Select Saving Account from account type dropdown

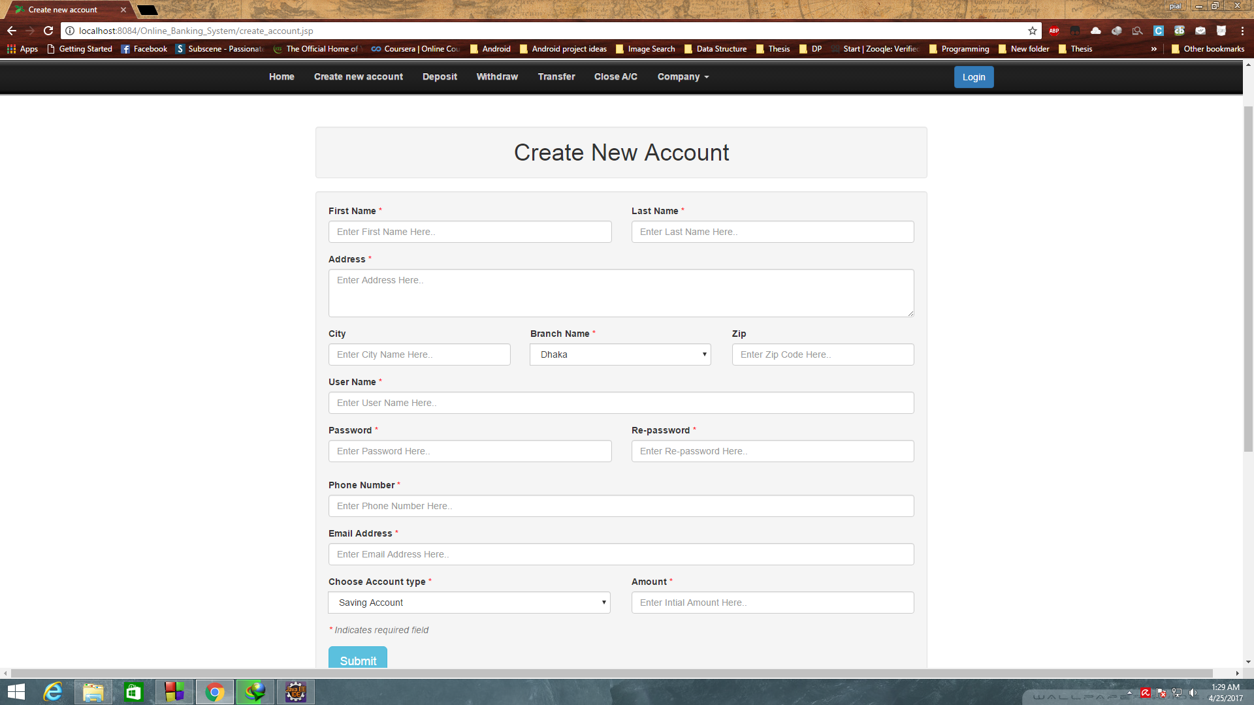[470, 603]
